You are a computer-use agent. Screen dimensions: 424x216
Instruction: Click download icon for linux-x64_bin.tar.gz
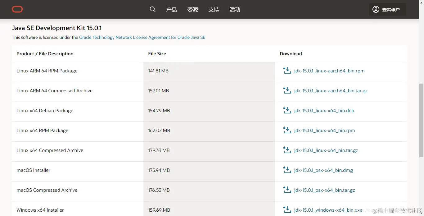(287, 150)
